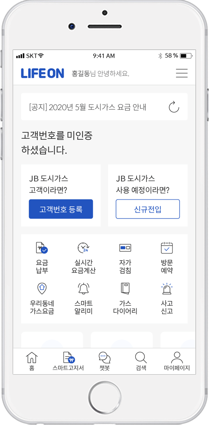The image size is (209, 425).
Task: Refresh the notice banner
Action: click(x=174, y=107)
